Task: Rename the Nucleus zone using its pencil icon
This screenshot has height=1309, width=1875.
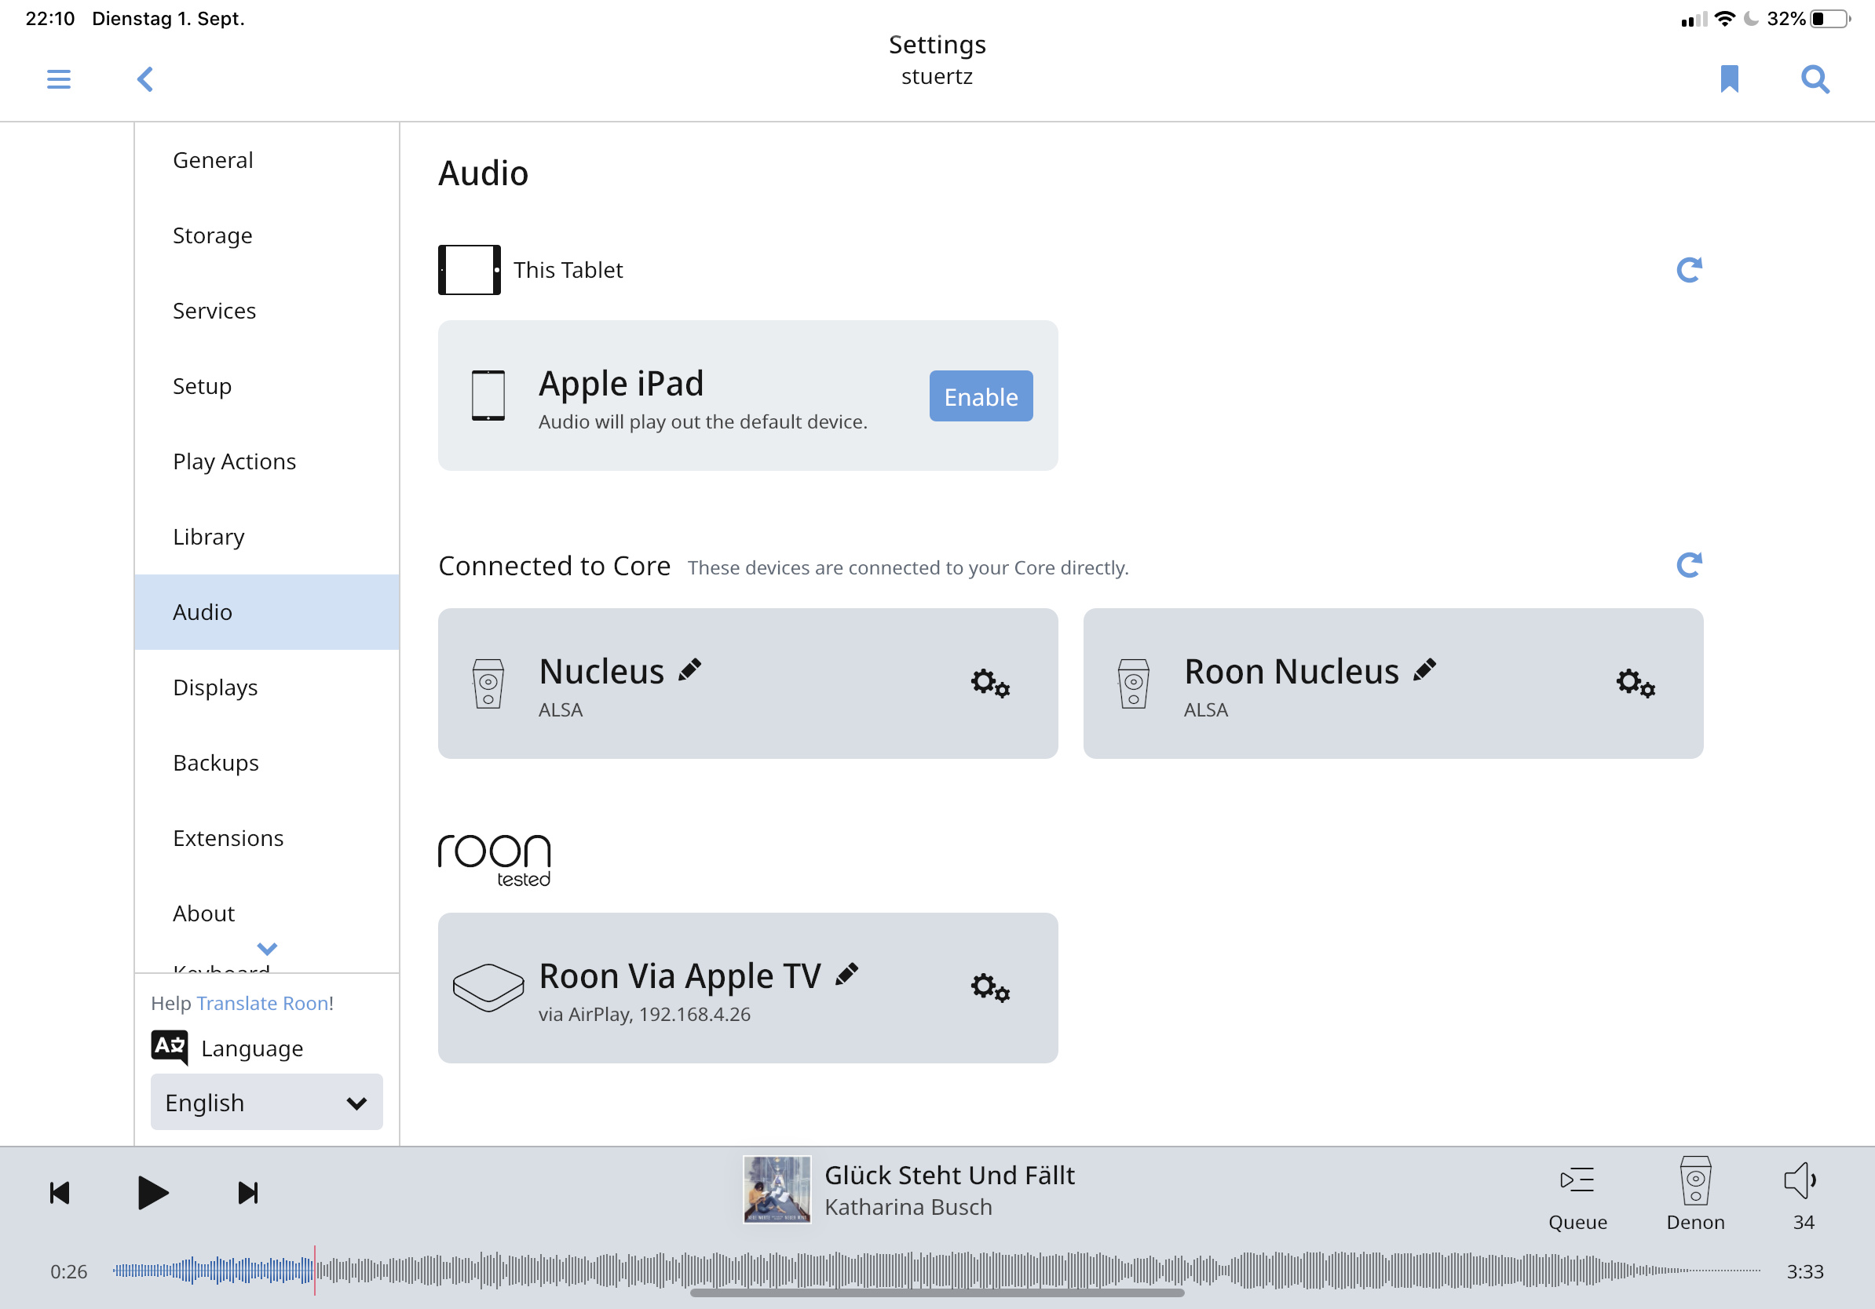Action: (x=690, y=669)
